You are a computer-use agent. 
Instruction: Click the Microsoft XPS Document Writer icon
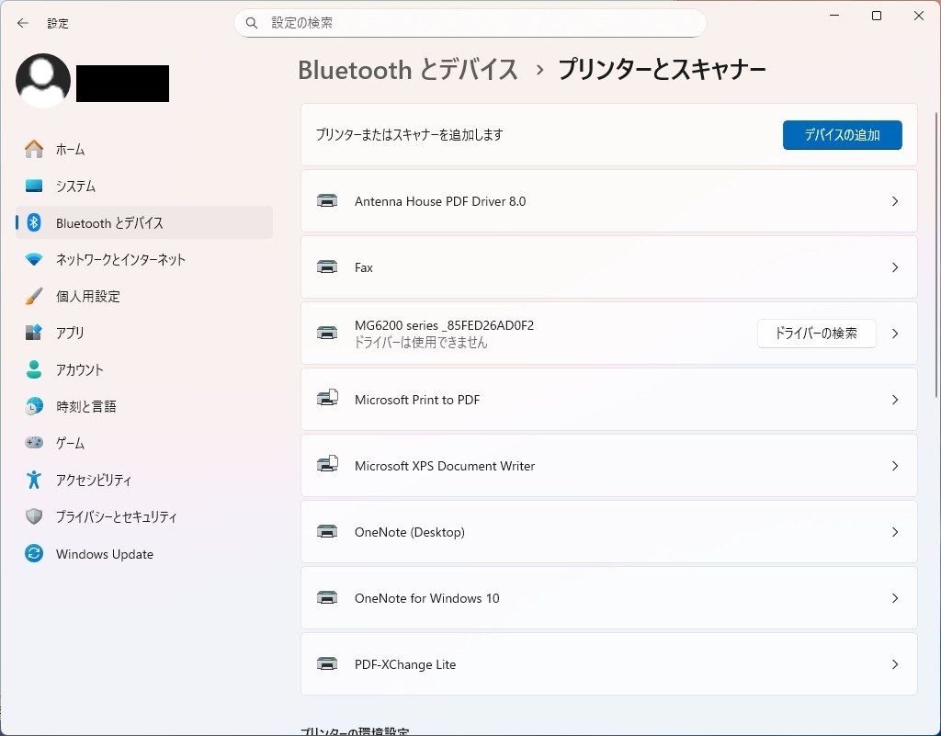(x=328, y=464)
